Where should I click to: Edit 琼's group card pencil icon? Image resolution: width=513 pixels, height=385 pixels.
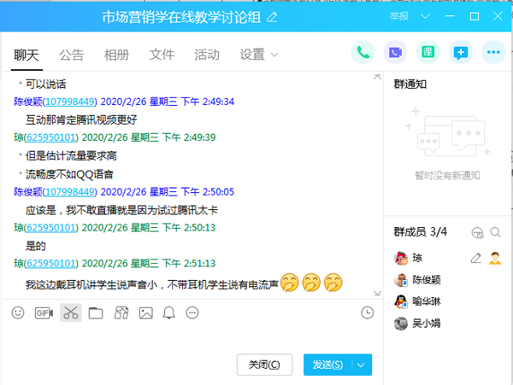[476, 258]
